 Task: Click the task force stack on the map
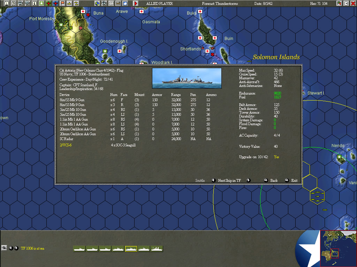pos(317,196)
